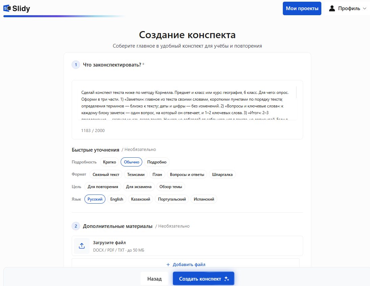Click the 1183 / 2000 character counter
Screen dimensions: 370x286
tap(93, 130)
